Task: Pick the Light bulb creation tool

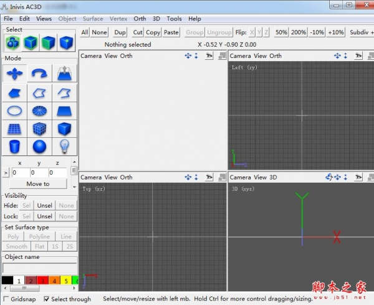Action: 64,147
